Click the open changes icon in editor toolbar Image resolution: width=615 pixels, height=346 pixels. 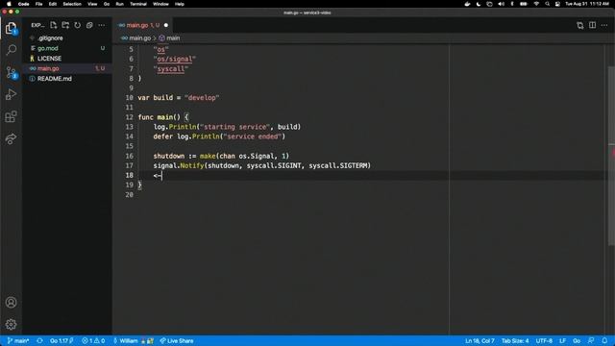click(580, 25)
